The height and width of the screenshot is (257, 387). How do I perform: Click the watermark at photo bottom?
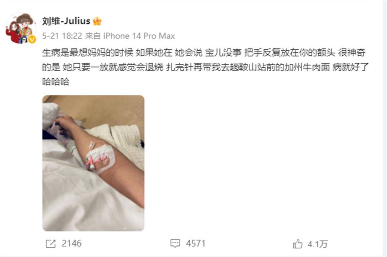pos(131,228)
